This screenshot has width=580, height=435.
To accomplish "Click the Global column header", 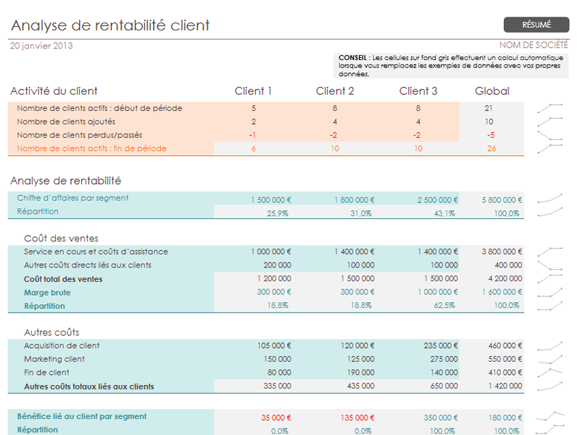I will click(x=492, y=91).
